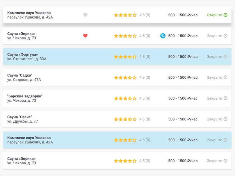This screenshot has width=235, height=176.
Task: Click the green Открыто status label
Action: [x=214, y=15]
